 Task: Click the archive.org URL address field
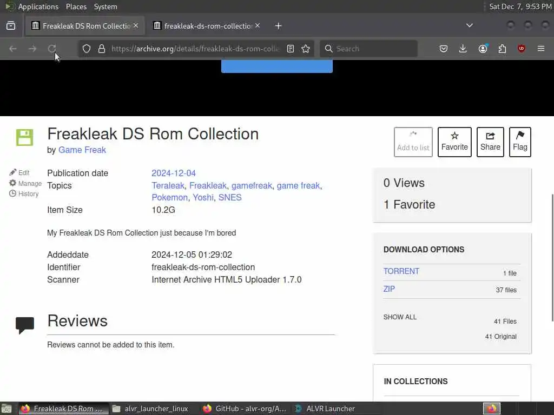pos(195,49)
